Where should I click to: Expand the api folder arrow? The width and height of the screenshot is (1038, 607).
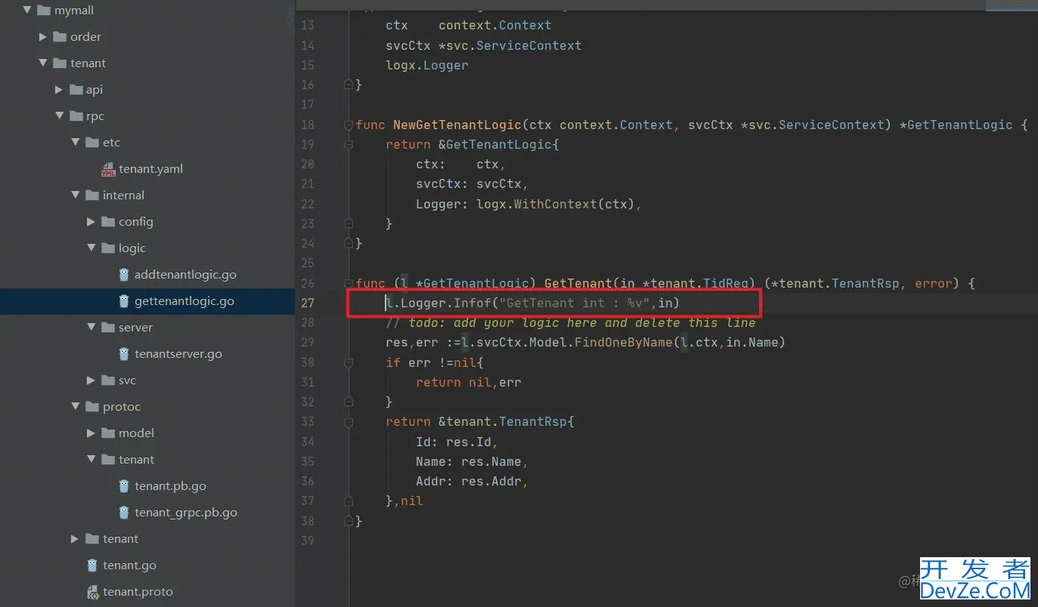click(x=59, y=90)
